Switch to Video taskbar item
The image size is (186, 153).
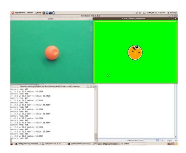click(x=133, y=144)
